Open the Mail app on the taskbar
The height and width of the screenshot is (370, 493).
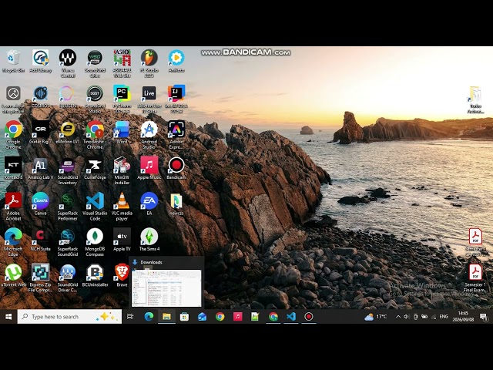[202, 317]
